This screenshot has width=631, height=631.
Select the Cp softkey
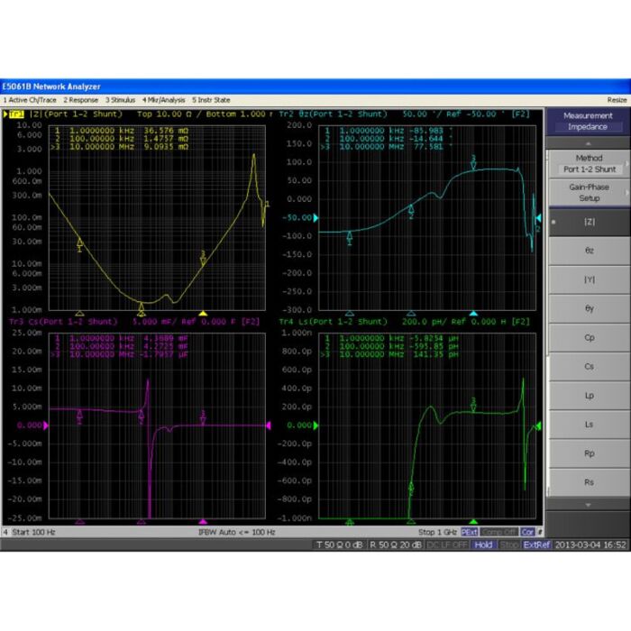589,338
